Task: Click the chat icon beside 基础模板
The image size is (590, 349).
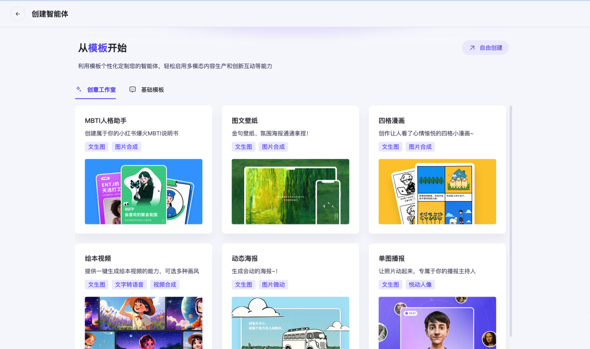Action: 132,90
